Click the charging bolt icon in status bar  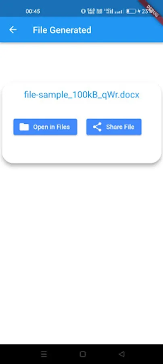pyautogui.click(x=139, y=11)
